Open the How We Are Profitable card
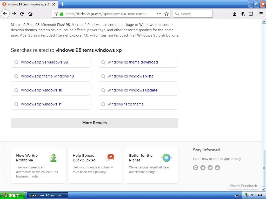Screen dimensions: 266x199 (x=38, y=166)
